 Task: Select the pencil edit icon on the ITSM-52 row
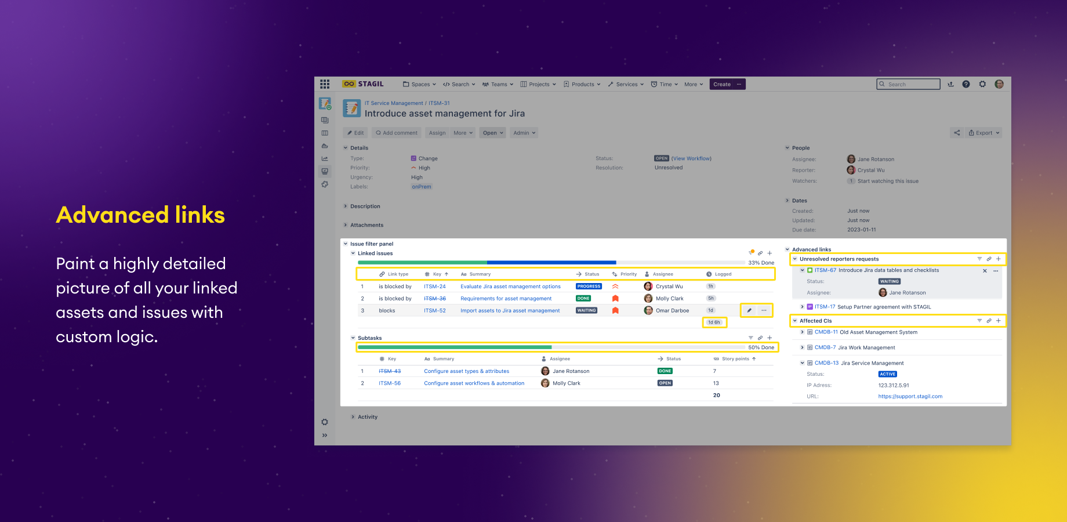(749, 310)
